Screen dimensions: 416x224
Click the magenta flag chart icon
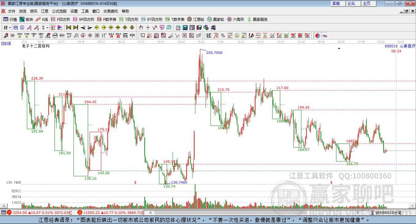coord(60,28)
